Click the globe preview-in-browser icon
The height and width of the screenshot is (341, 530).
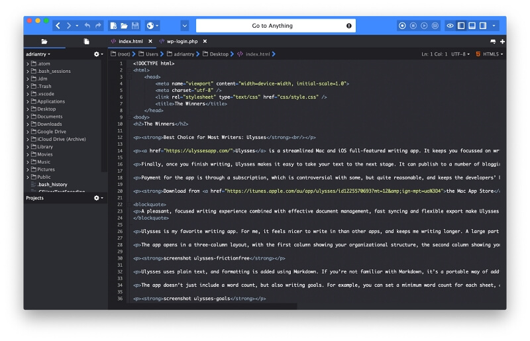(150, 26)
